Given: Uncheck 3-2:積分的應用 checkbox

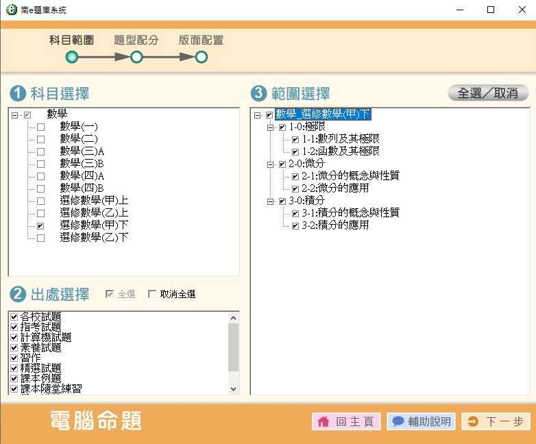Looking at the screenshot, I should pos(295,226).
